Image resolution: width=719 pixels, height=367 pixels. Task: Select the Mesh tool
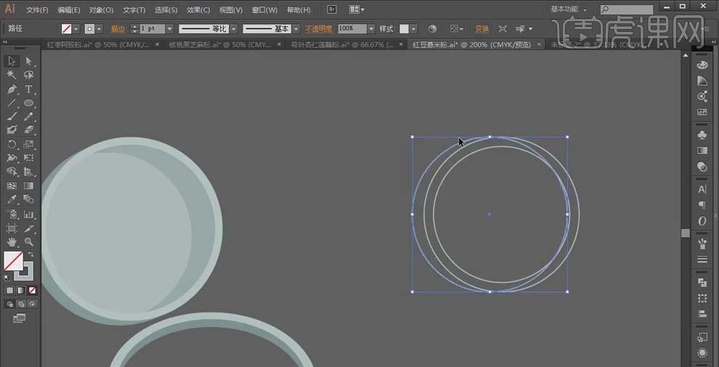12,186
